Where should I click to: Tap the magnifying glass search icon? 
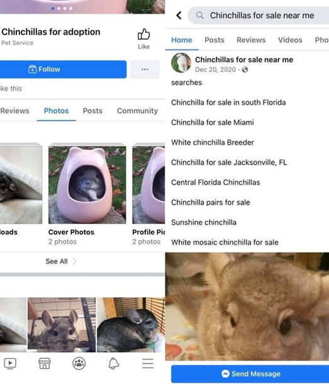(x=200, y=16)
